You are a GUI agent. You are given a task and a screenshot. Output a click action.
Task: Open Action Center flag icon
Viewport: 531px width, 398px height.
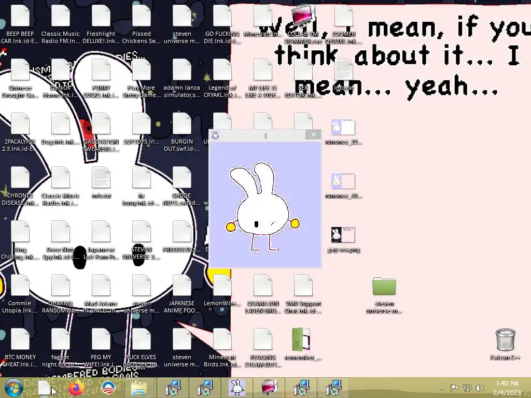point(454,388)
